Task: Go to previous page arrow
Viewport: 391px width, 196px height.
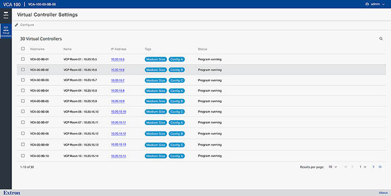Action: 352,167
